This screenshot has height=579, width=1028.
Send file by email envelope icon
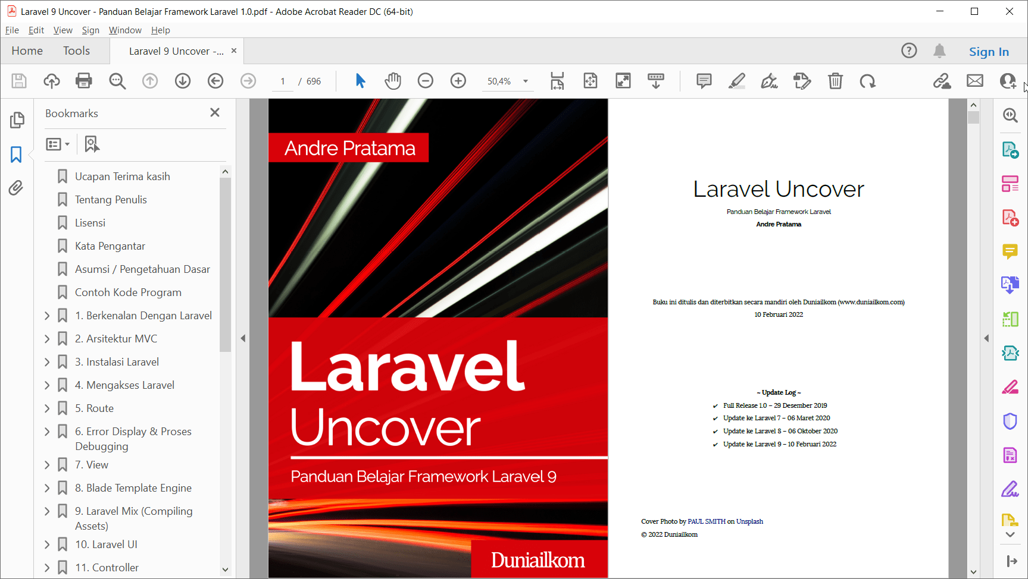coord(975,81)
